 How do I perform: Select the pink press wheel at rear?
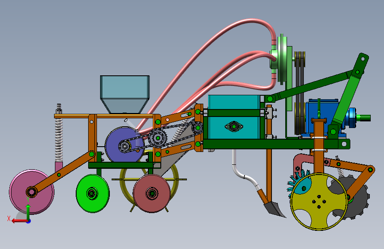pos(31,192)
